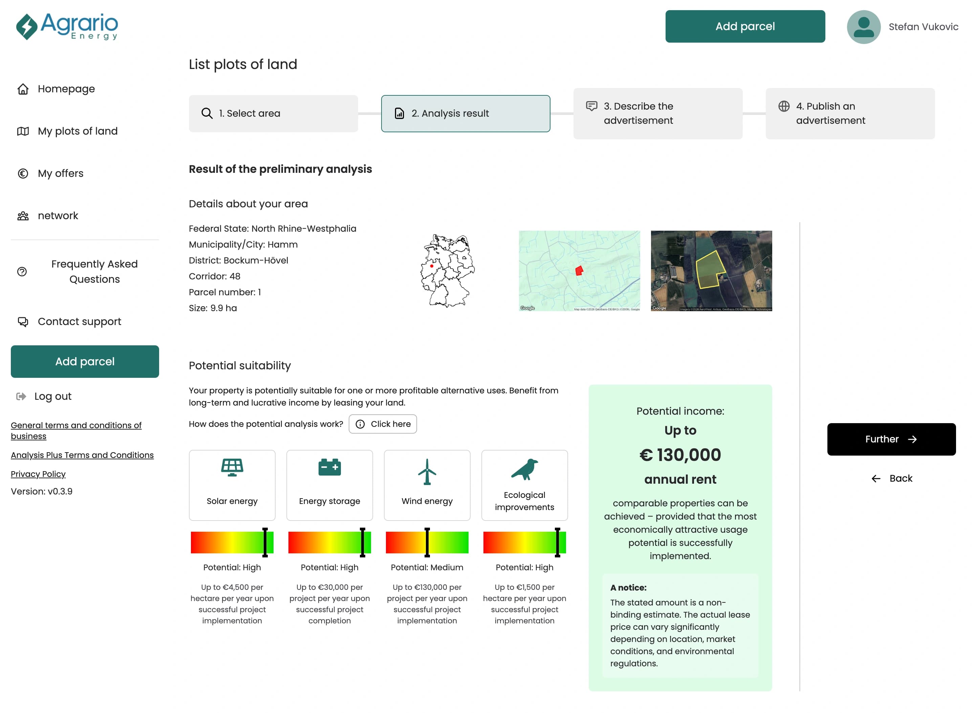This screenshot has height=713, width=975.
Task: Open My plots of land via map icon
Action: point(22,131)
